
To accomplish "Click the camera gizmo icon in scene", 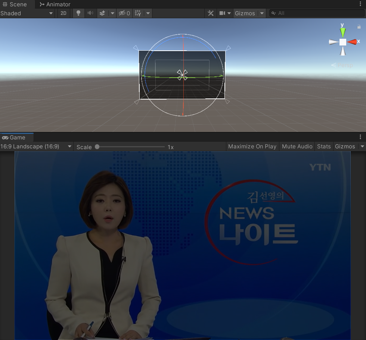I will click(x=182, y=75).
